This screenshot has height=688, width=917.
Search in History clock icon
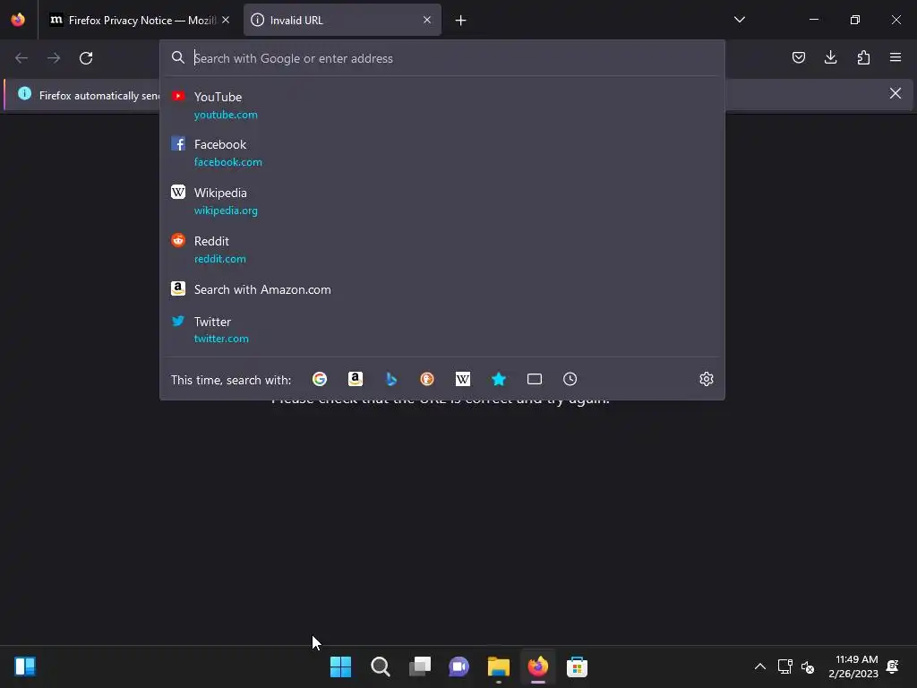[570, 379]
